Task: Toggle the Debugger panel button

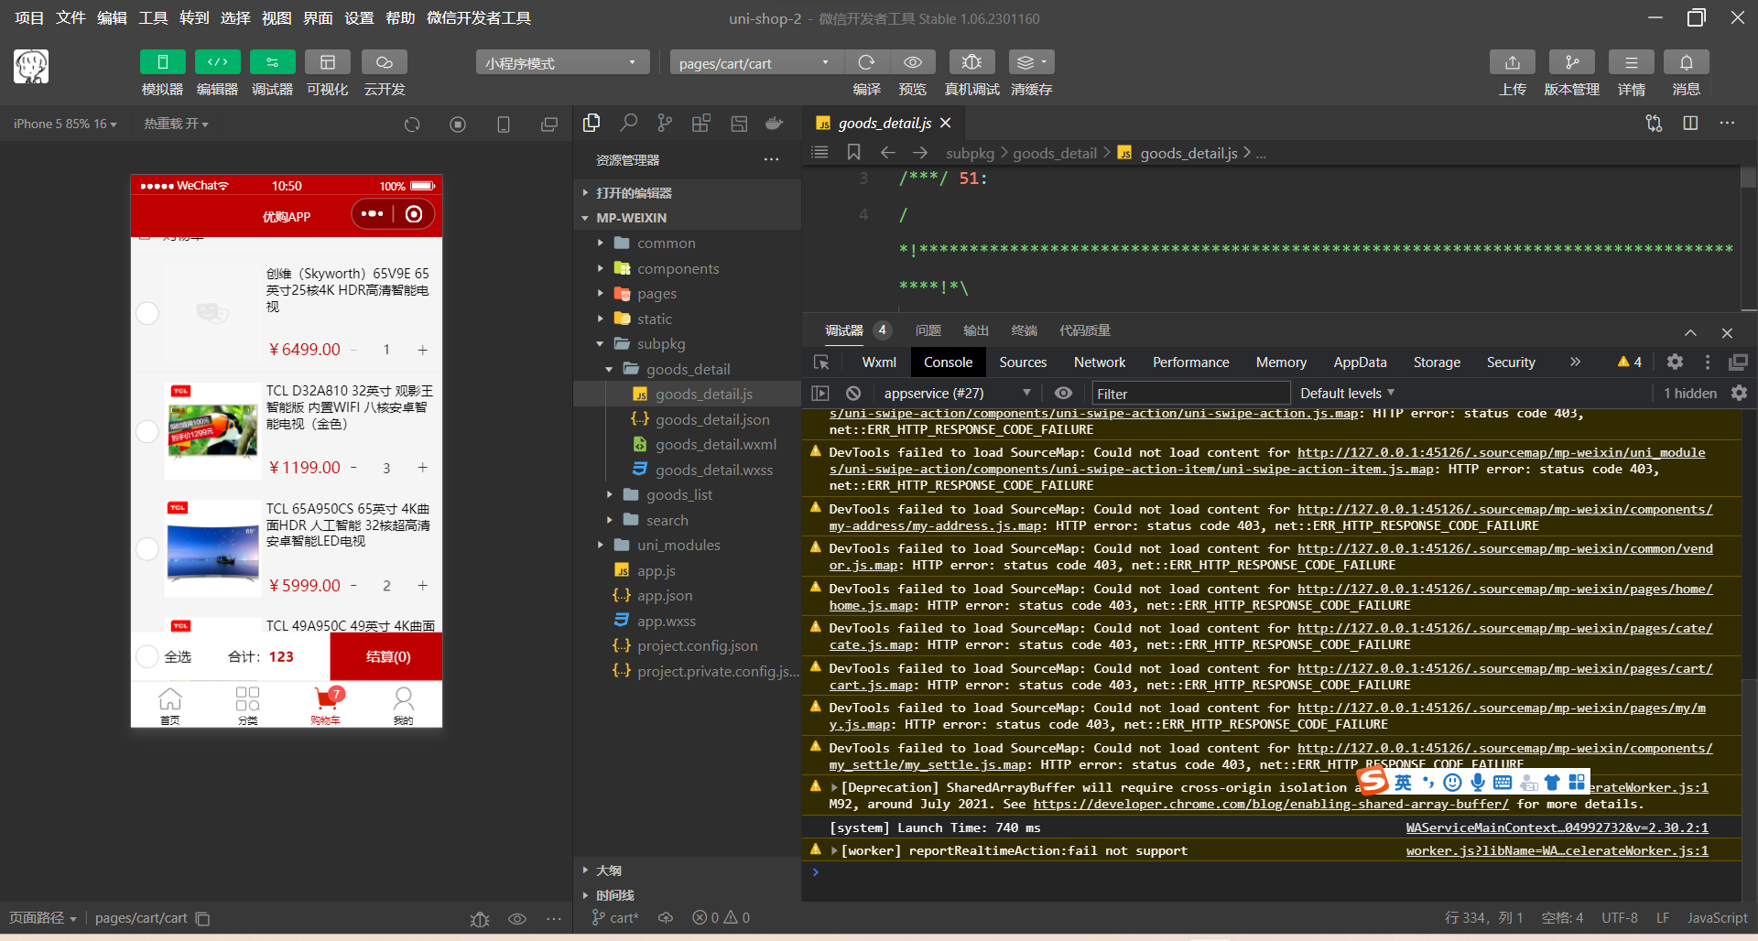Action: [x=272, y=62]
